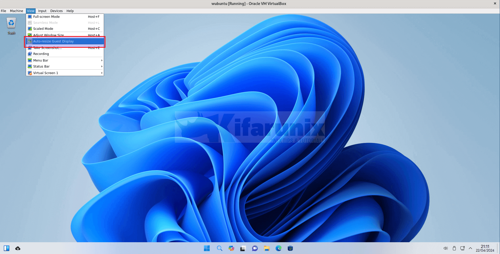Image resolution: width=500 pixels, height=254 pixels.
Task: Click the task view icon in the taskbar
Action: tap(243, 248)
